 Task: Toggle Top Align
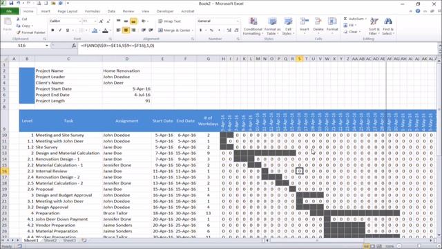(119, 21)
